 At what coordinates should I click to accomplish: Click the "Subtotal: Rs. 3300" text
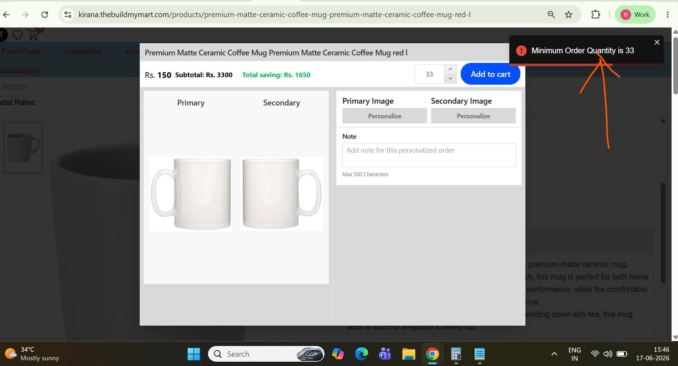pos(204,75)
